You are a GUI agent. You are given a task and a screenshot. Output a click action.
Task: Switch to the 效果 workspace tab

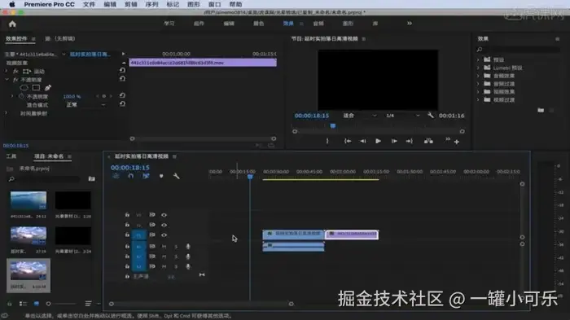(x=288, y=24)
